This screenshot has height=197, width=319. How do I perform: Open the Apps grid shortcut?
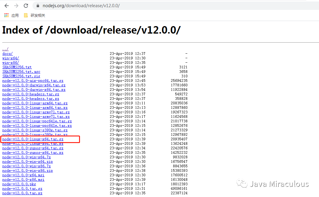[x=7, y=15]
